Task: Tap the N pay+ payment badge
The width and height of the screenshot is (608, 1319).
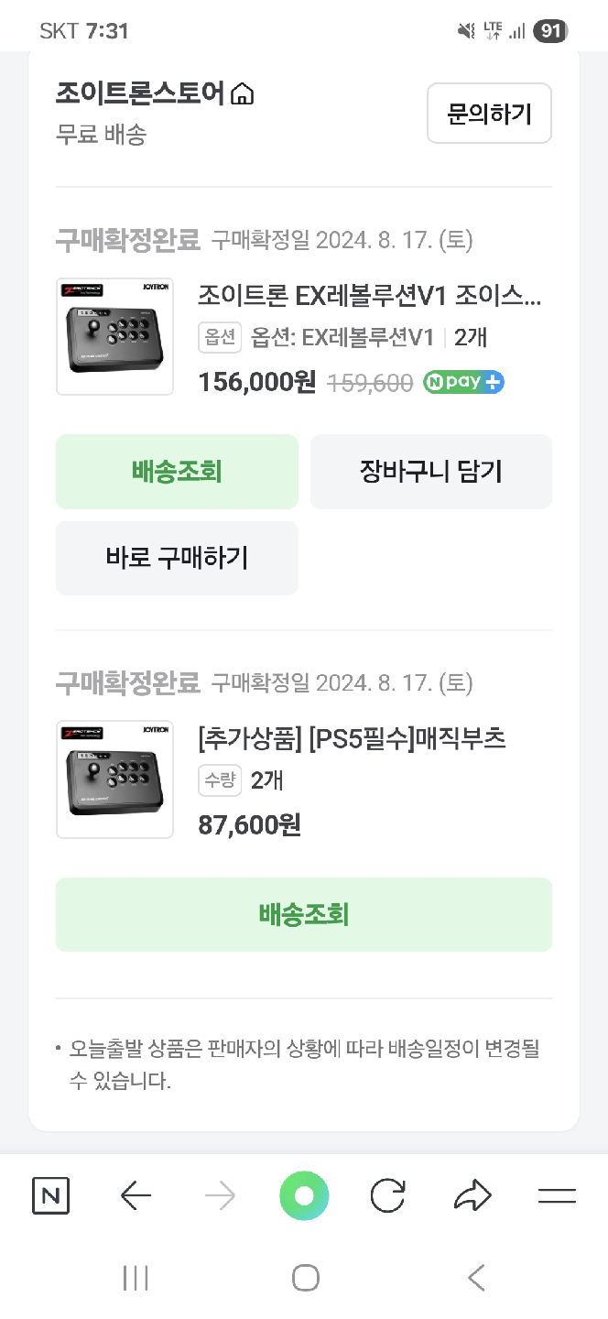Action: pyautogui.click(x=463, y=382)
